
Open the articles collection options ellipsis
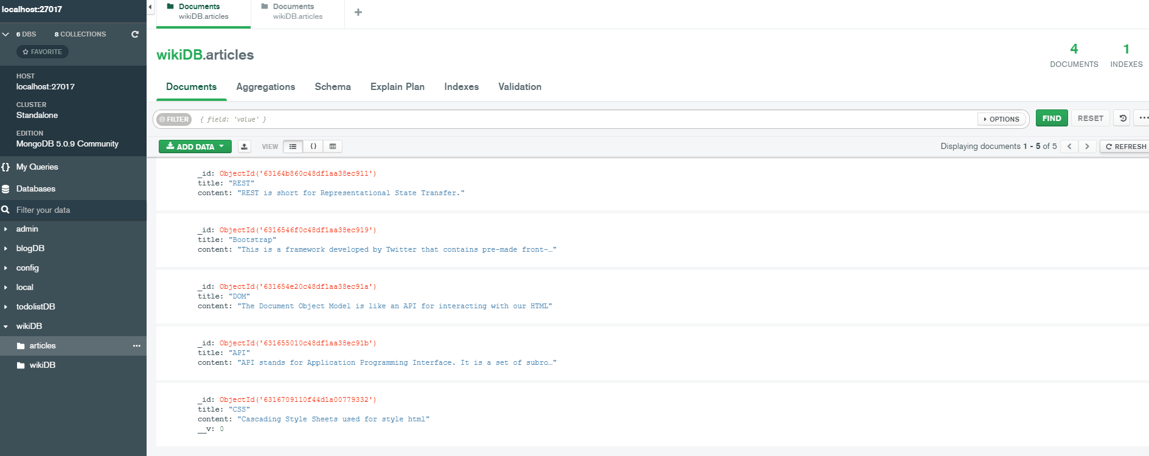click(136, 346)
